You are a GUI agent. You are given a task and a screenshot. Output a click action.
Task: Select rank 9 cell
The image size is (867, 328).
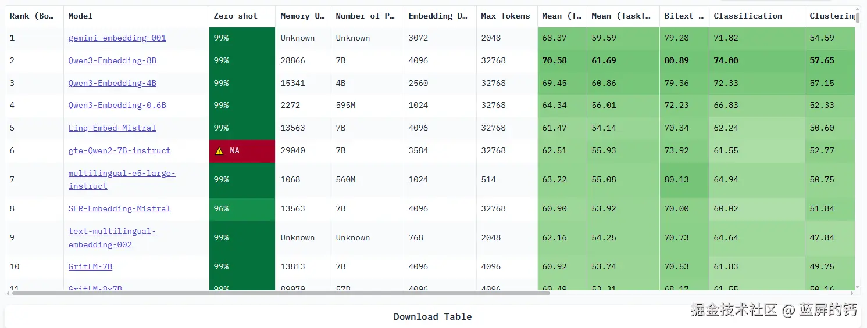[34, 238]
